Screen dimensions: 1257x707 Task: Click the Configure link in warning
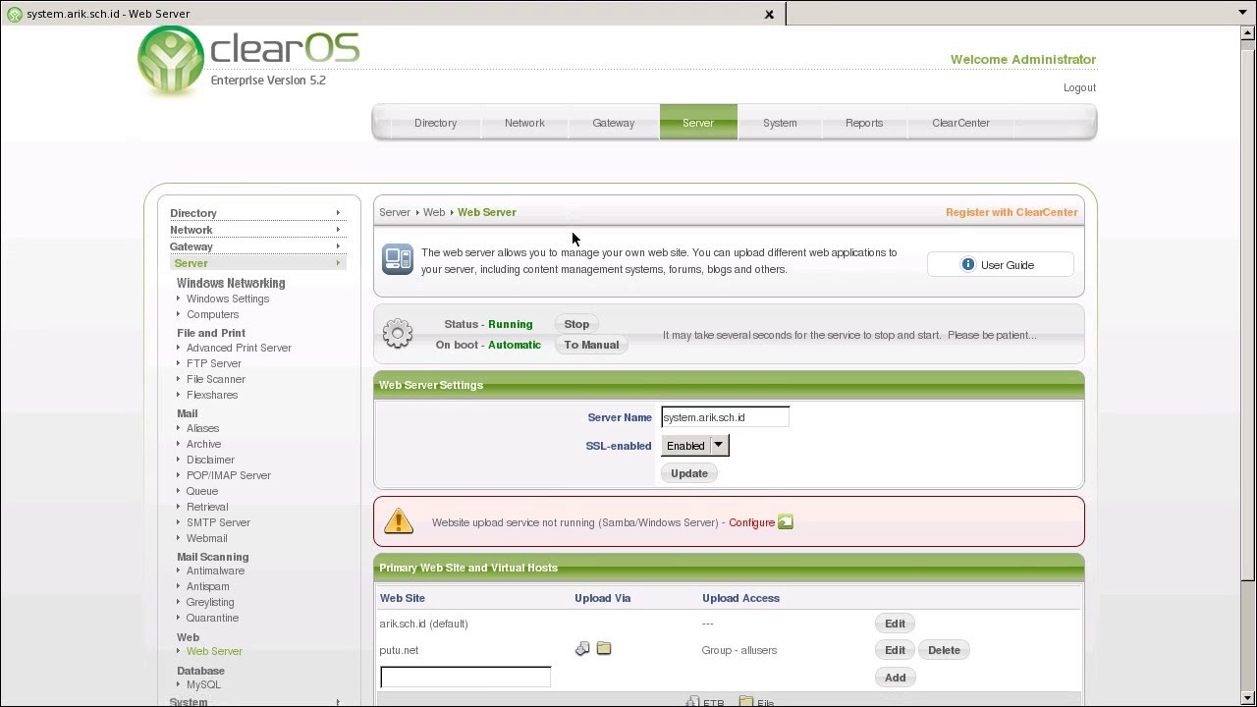[751, 522]
